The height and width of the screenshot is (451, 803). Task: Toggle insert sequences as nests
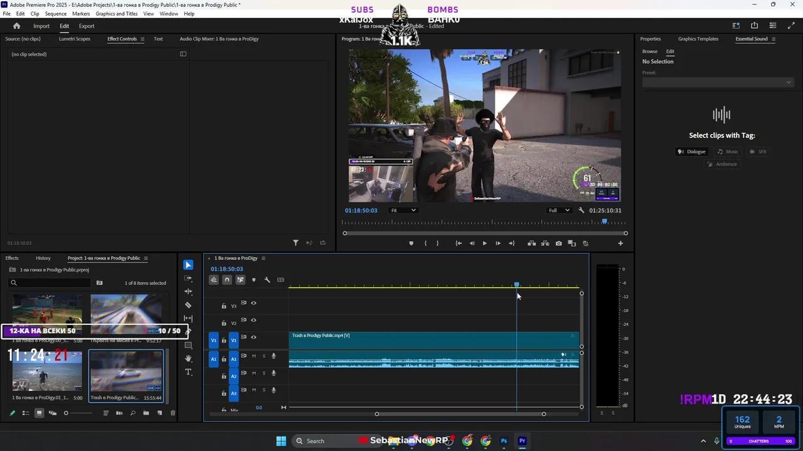pos(214,280)
